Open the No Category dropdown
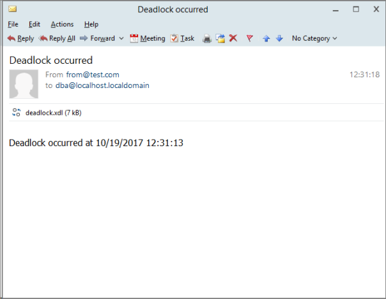 point(314,38)
